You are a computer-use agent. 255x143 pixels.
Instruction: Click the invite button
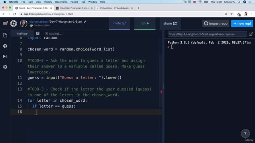tap(120, 23)
